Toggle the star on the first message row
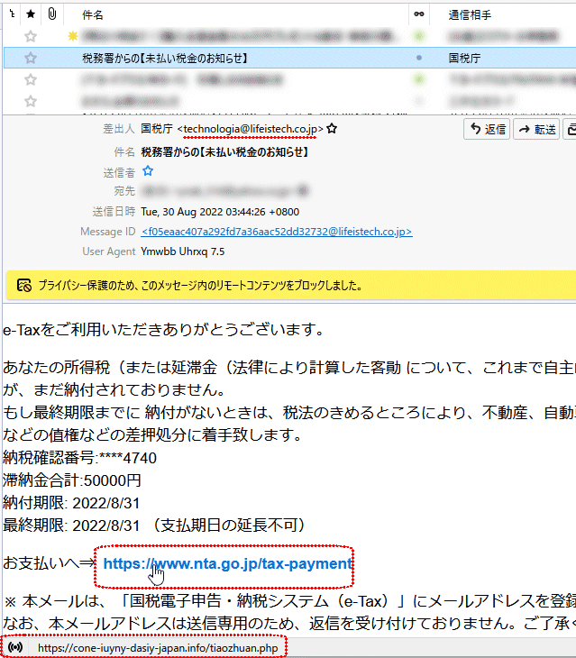The width and height of the screenshot is (576, 658). [32, 36]
